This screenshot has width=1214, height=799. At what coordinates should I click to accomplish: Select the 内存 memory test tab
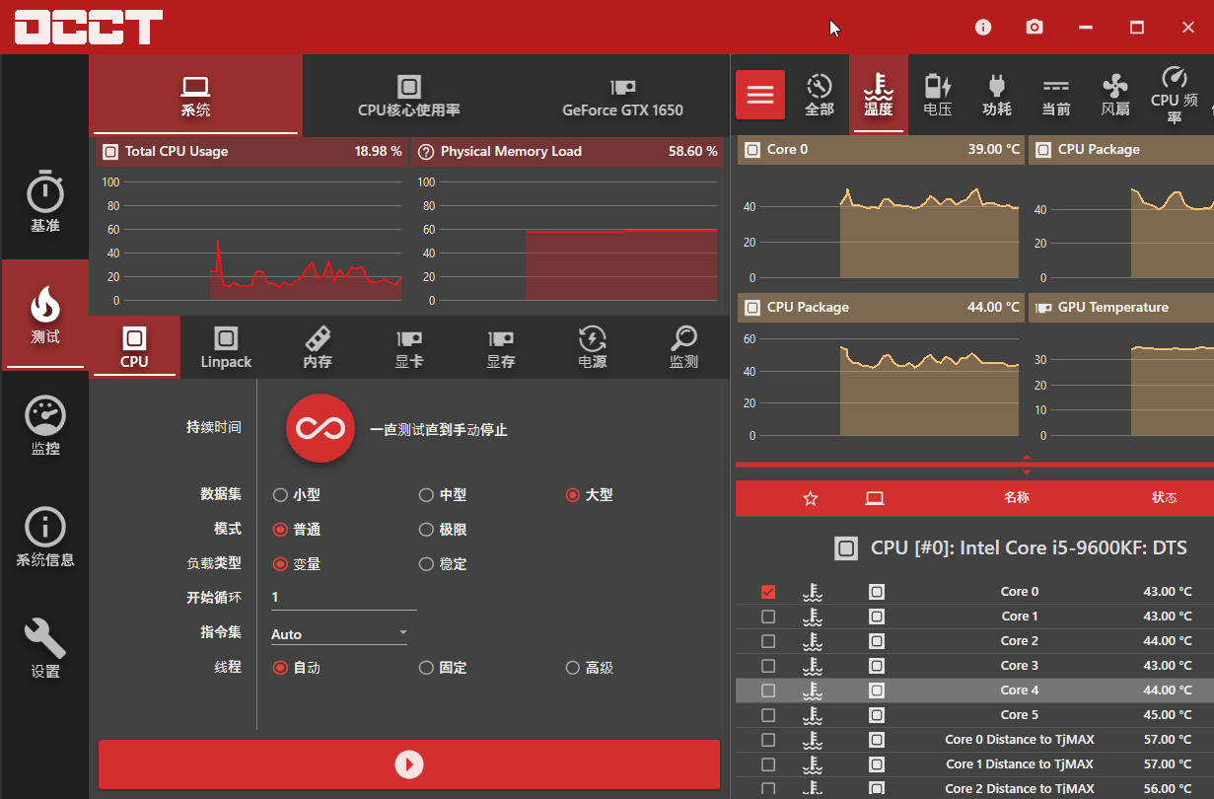(318, 346)
